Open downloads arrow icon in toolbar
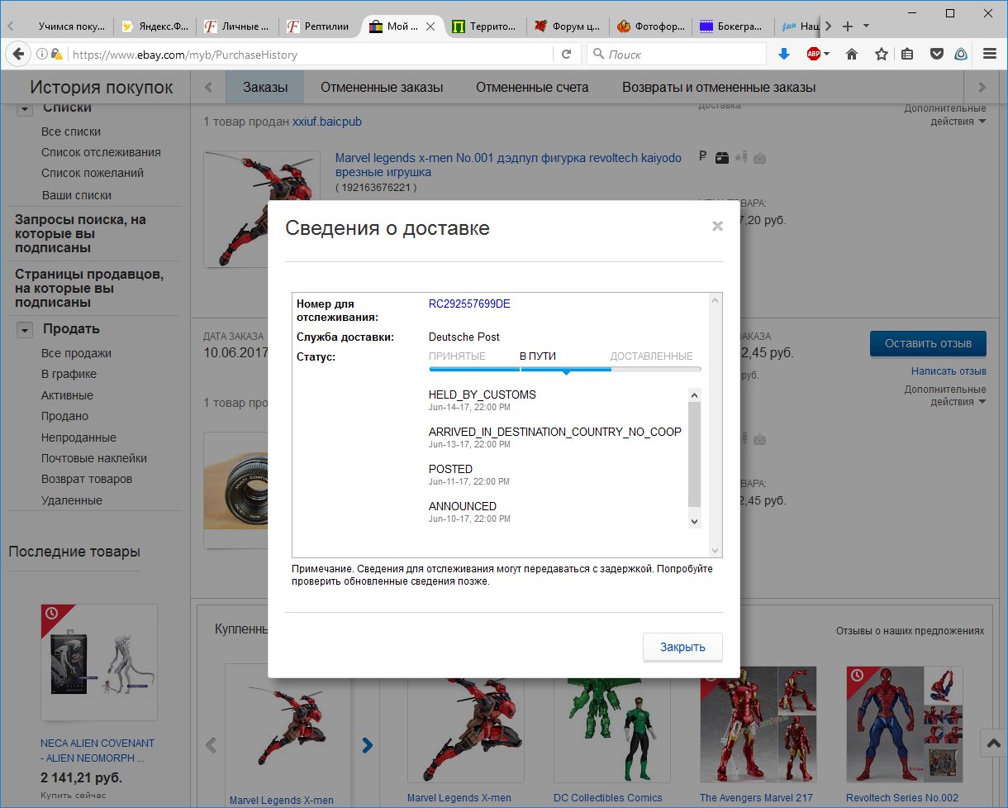The height and width of the screenshot is (808, 1008). (784, 54)
